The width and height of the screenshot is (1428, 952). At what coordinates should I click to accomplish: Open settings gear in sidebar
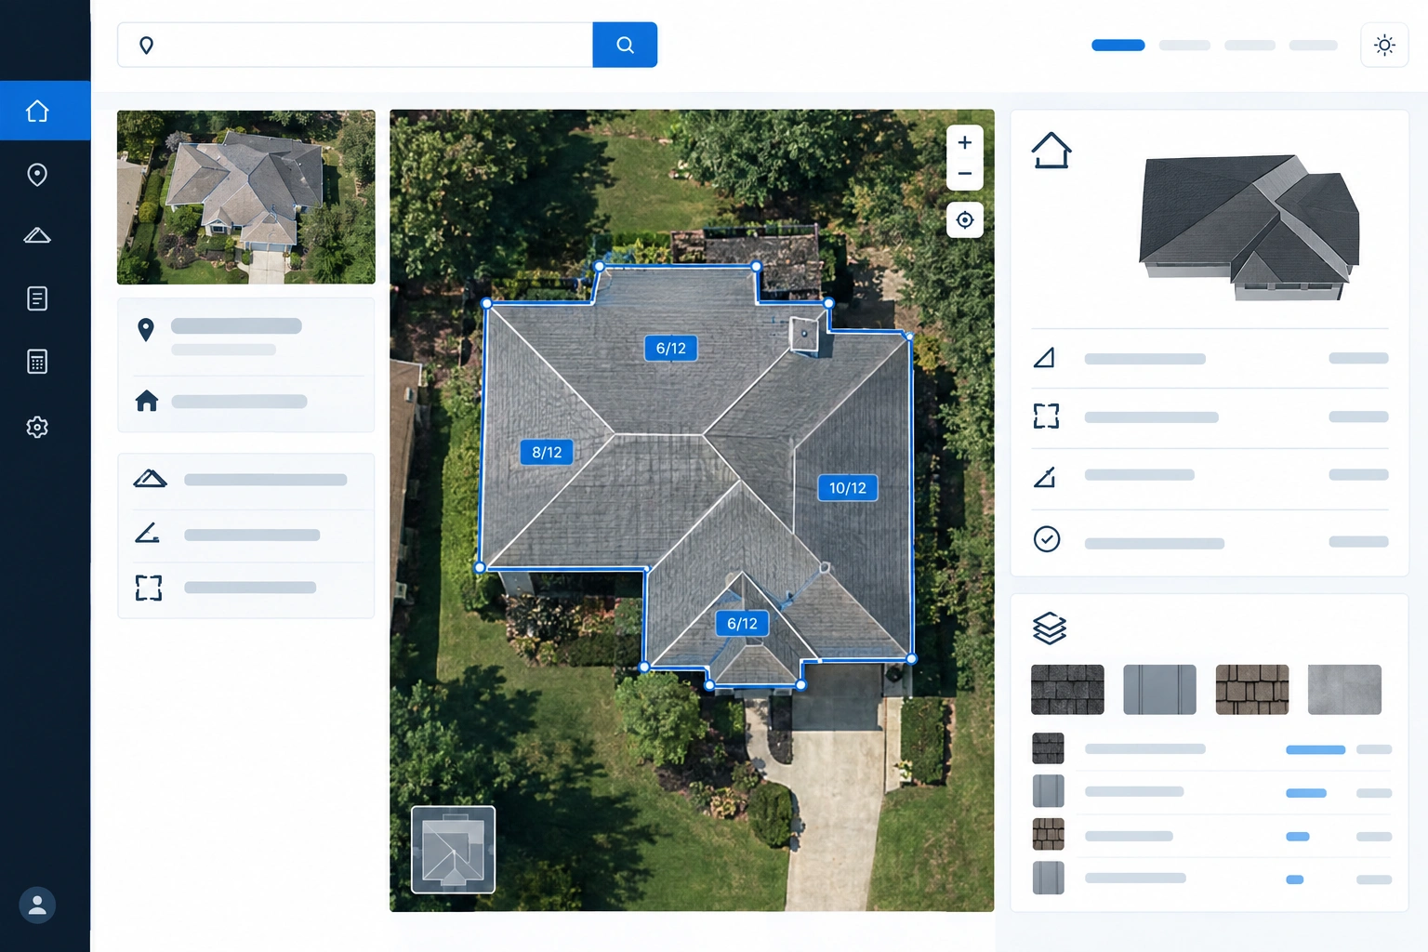(x=37, y=427)
